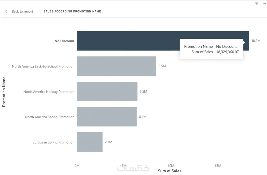Screen dimensions: 267x175
Task: Click the Sum of Sales axis title
Action: point(170,171)
